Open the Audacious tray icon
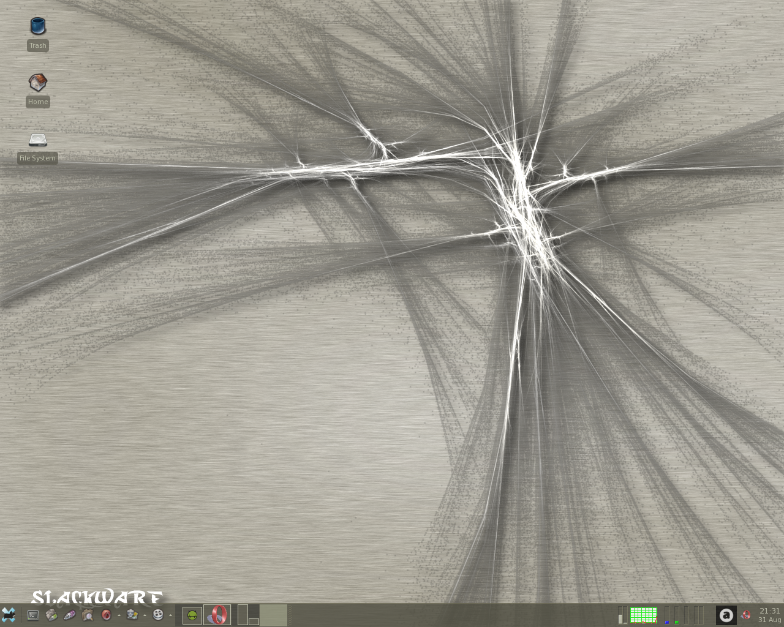Screen dimensions: 784x627 pos(726,615)
